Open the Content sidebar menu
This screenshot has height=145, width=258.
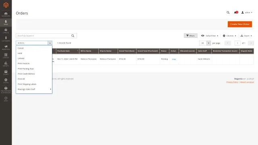tap(6, 56)
